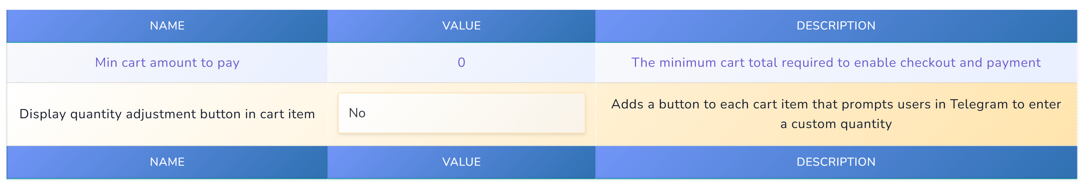Image resolution: width=1083 pixels, height=188 pixels.
Task: Select the "Min cart amount to pay" setting name
Action: [x=167, y=63]
